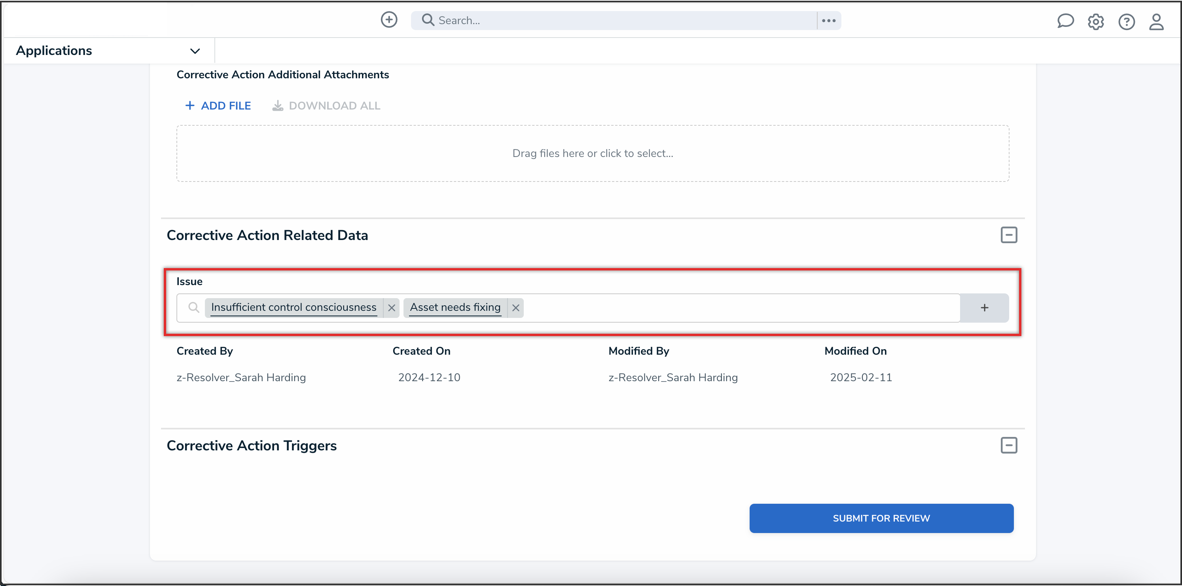Screen dimensions: 1182x586
Task: Open the Asset needs fixing issue link
Action: click(x=455, y=307)
